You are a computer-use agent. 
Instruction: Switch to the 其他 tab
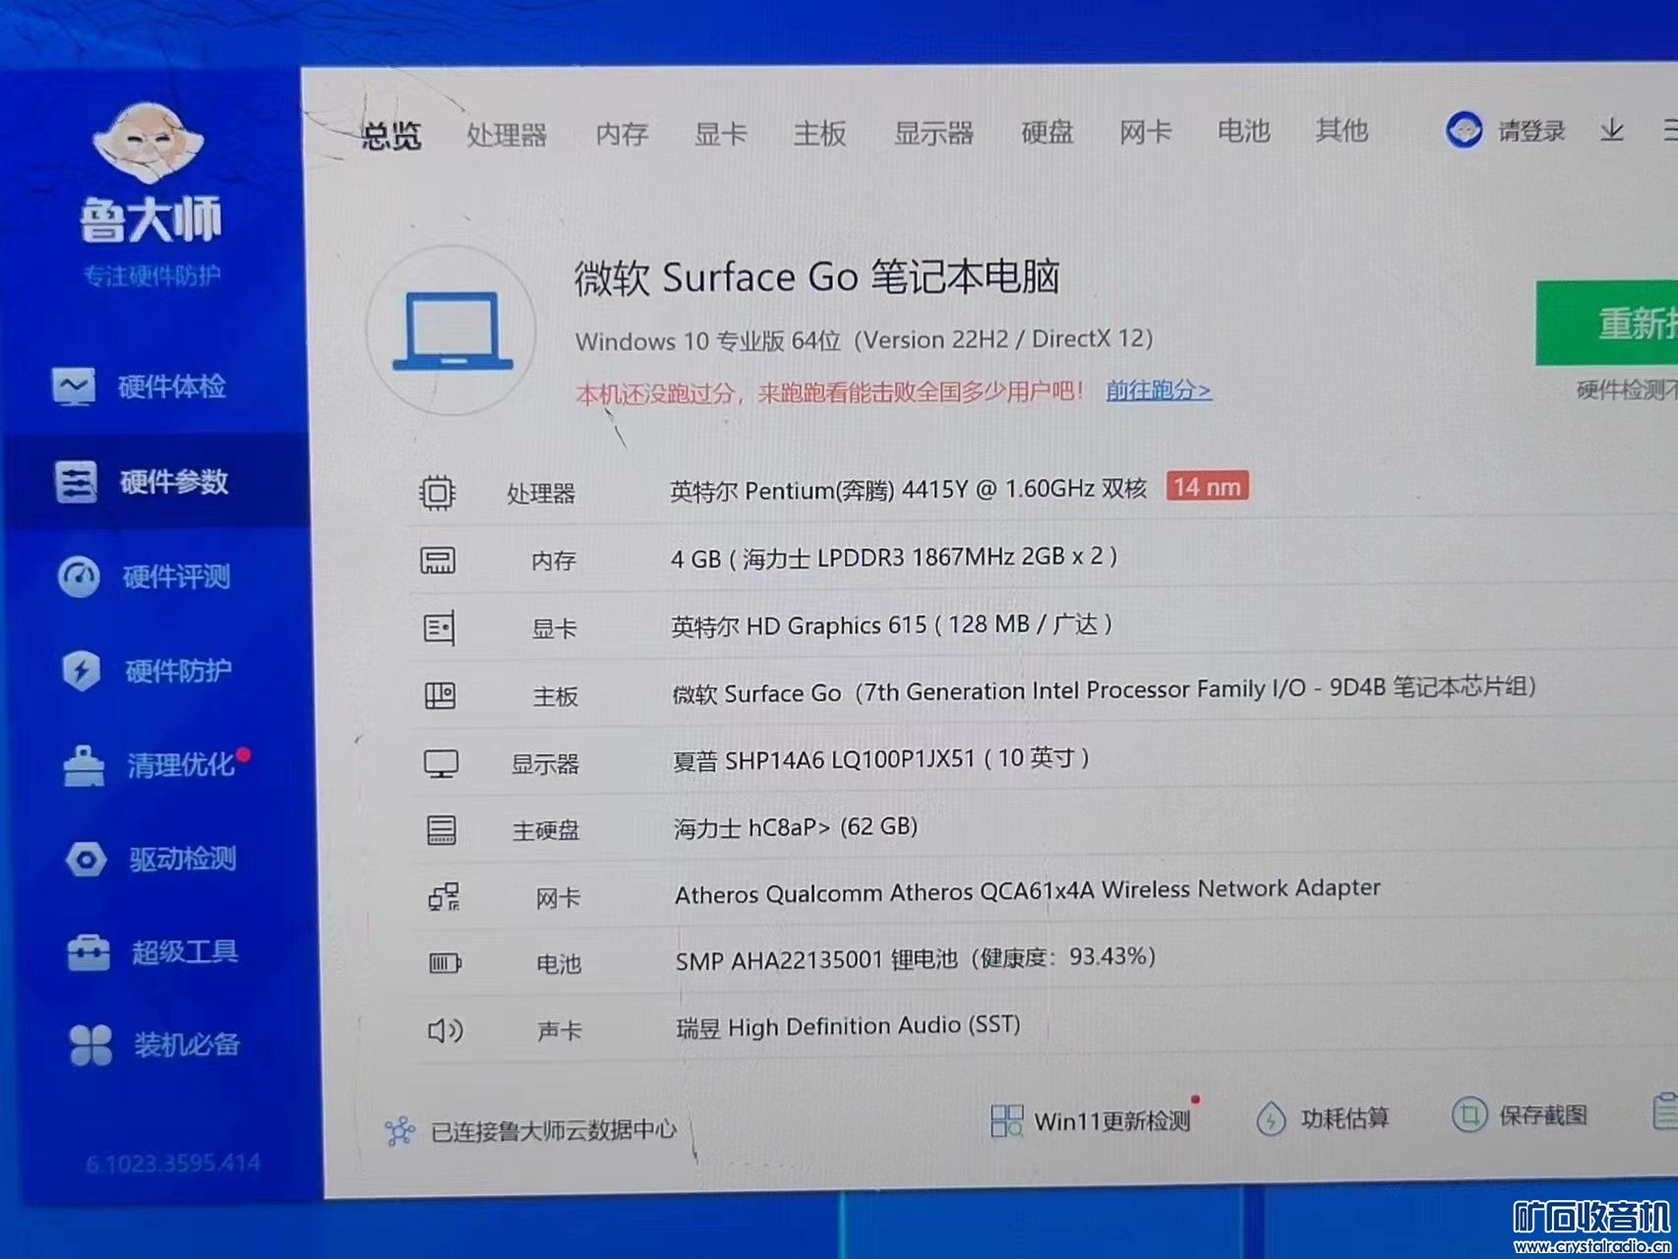click(x=1342, y=130)
